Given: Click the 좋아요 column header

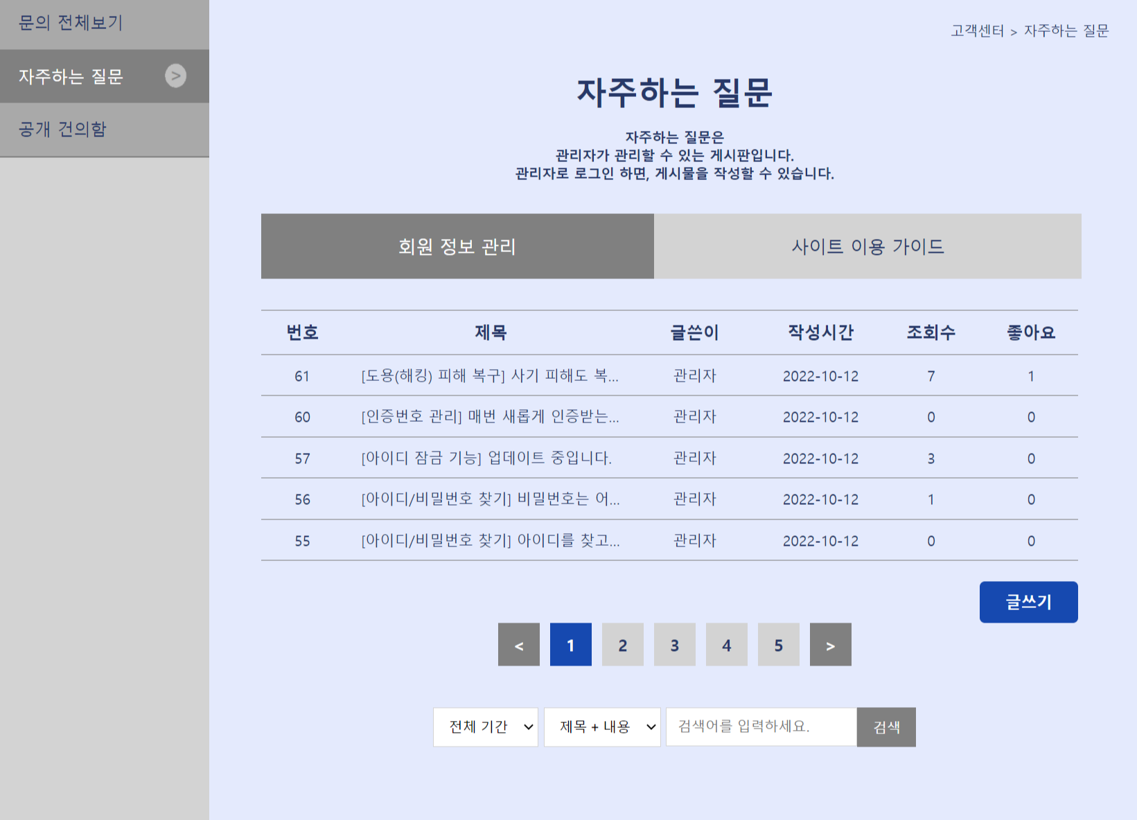Looking at the screenshot, I should pyautogui.click(x=1031, y=332).
